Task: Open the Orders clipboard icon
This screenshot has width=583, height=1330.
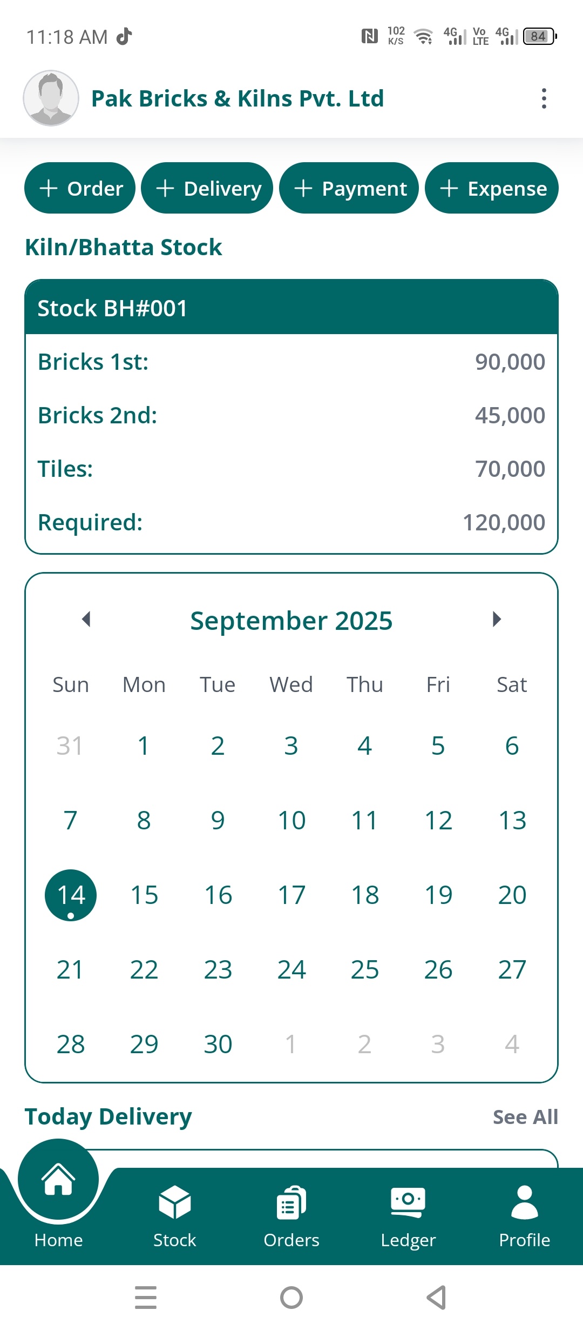Action: pos(291,1202)
